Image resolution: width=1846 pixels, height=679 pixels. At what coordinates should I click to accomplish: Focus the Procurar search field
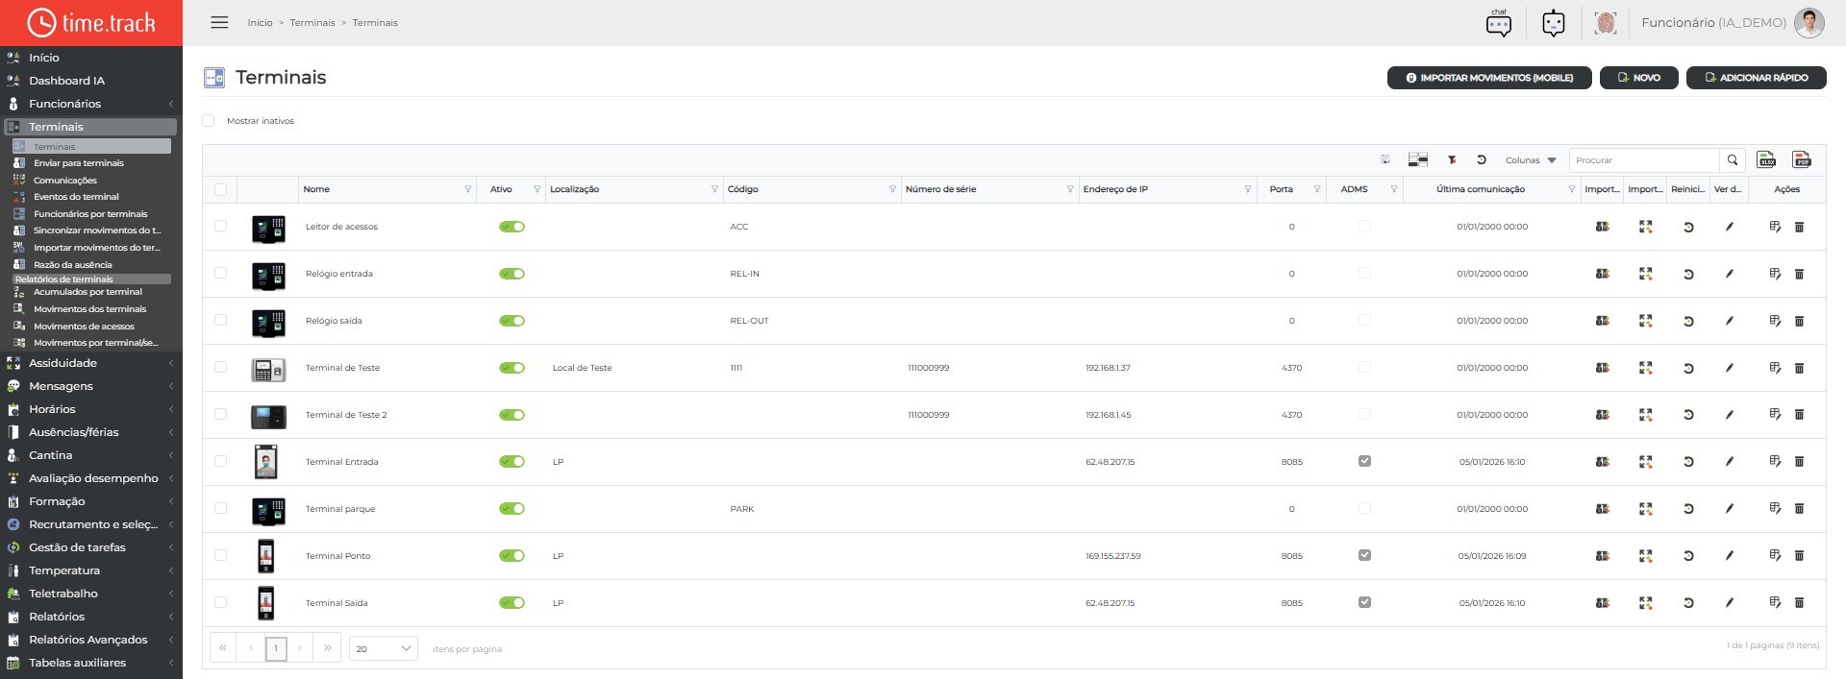pyautogui.click(x=1645, y=160)
